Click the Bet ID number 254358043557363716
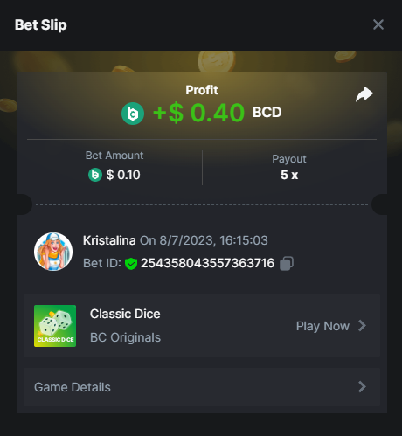 (x=207, y=263)
